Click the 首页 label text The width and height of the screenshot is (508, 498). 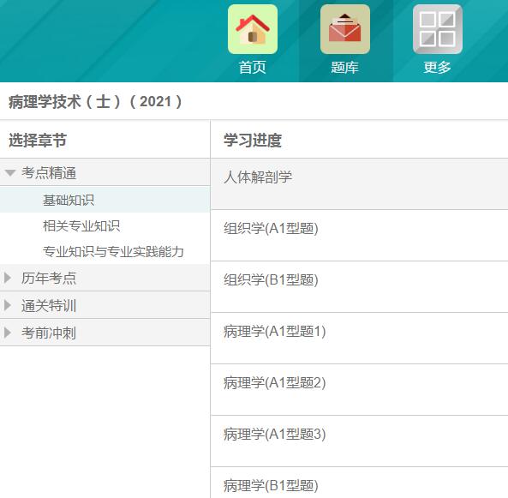point(253,68)
